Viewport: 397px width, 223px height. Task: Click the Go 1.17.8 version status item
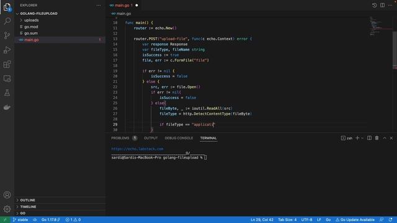point(50,220)
